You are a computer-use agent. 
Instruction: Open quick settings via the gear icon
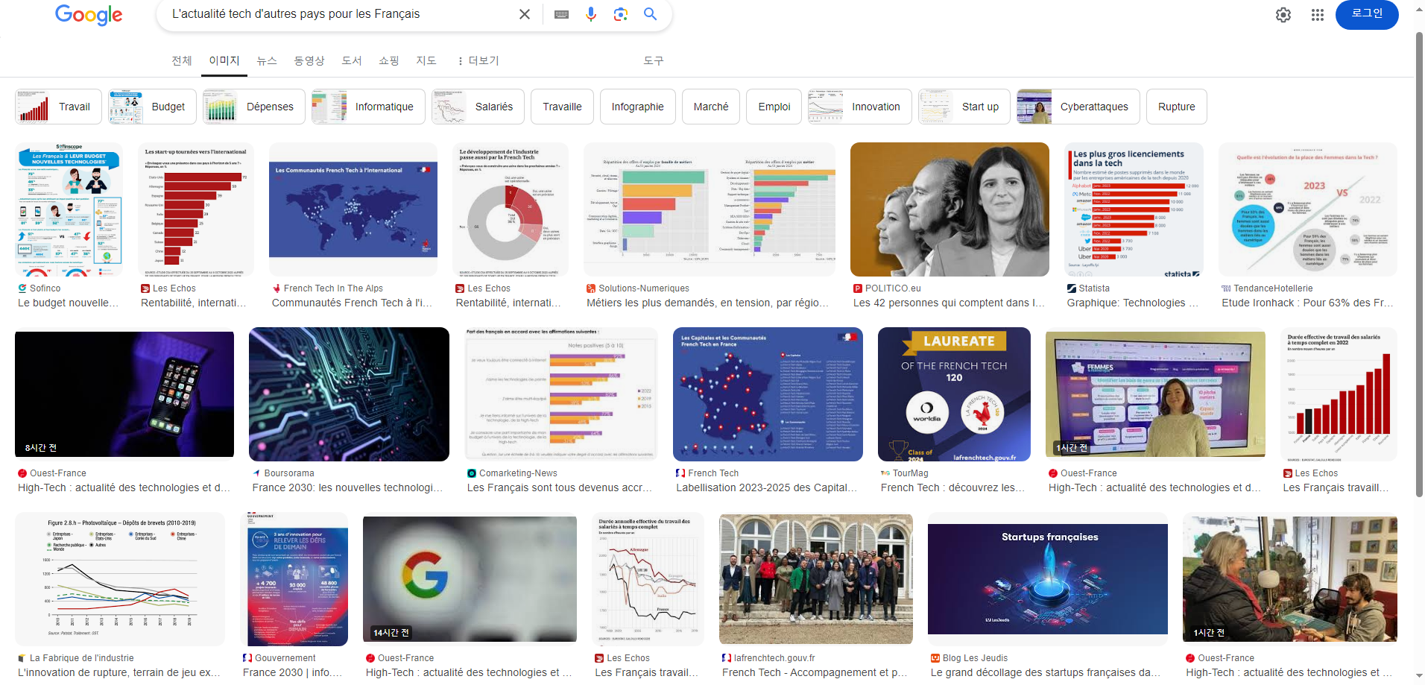pyautogui.click(x=1283, y=15)
